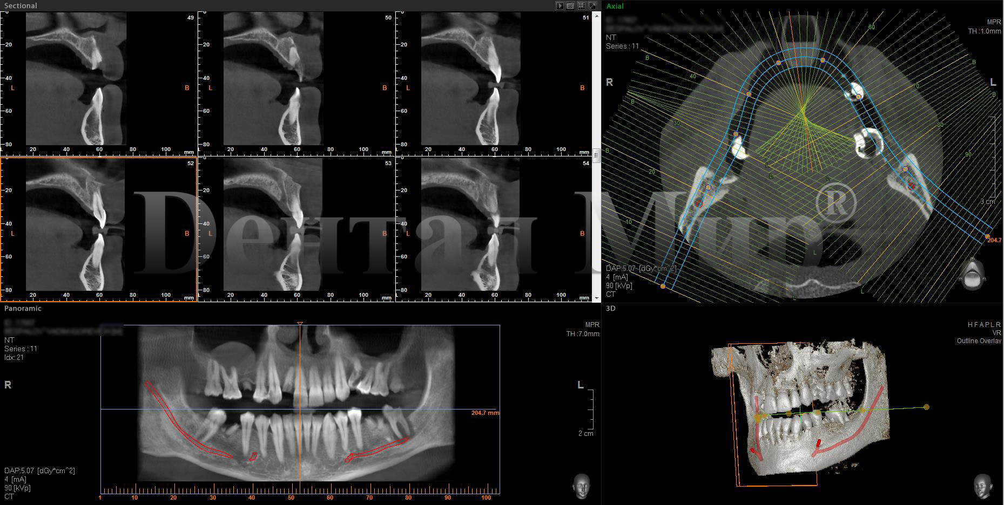1004x505 pixels.
Task: Select cross-section slice 54
Action: tap(494, 229)
